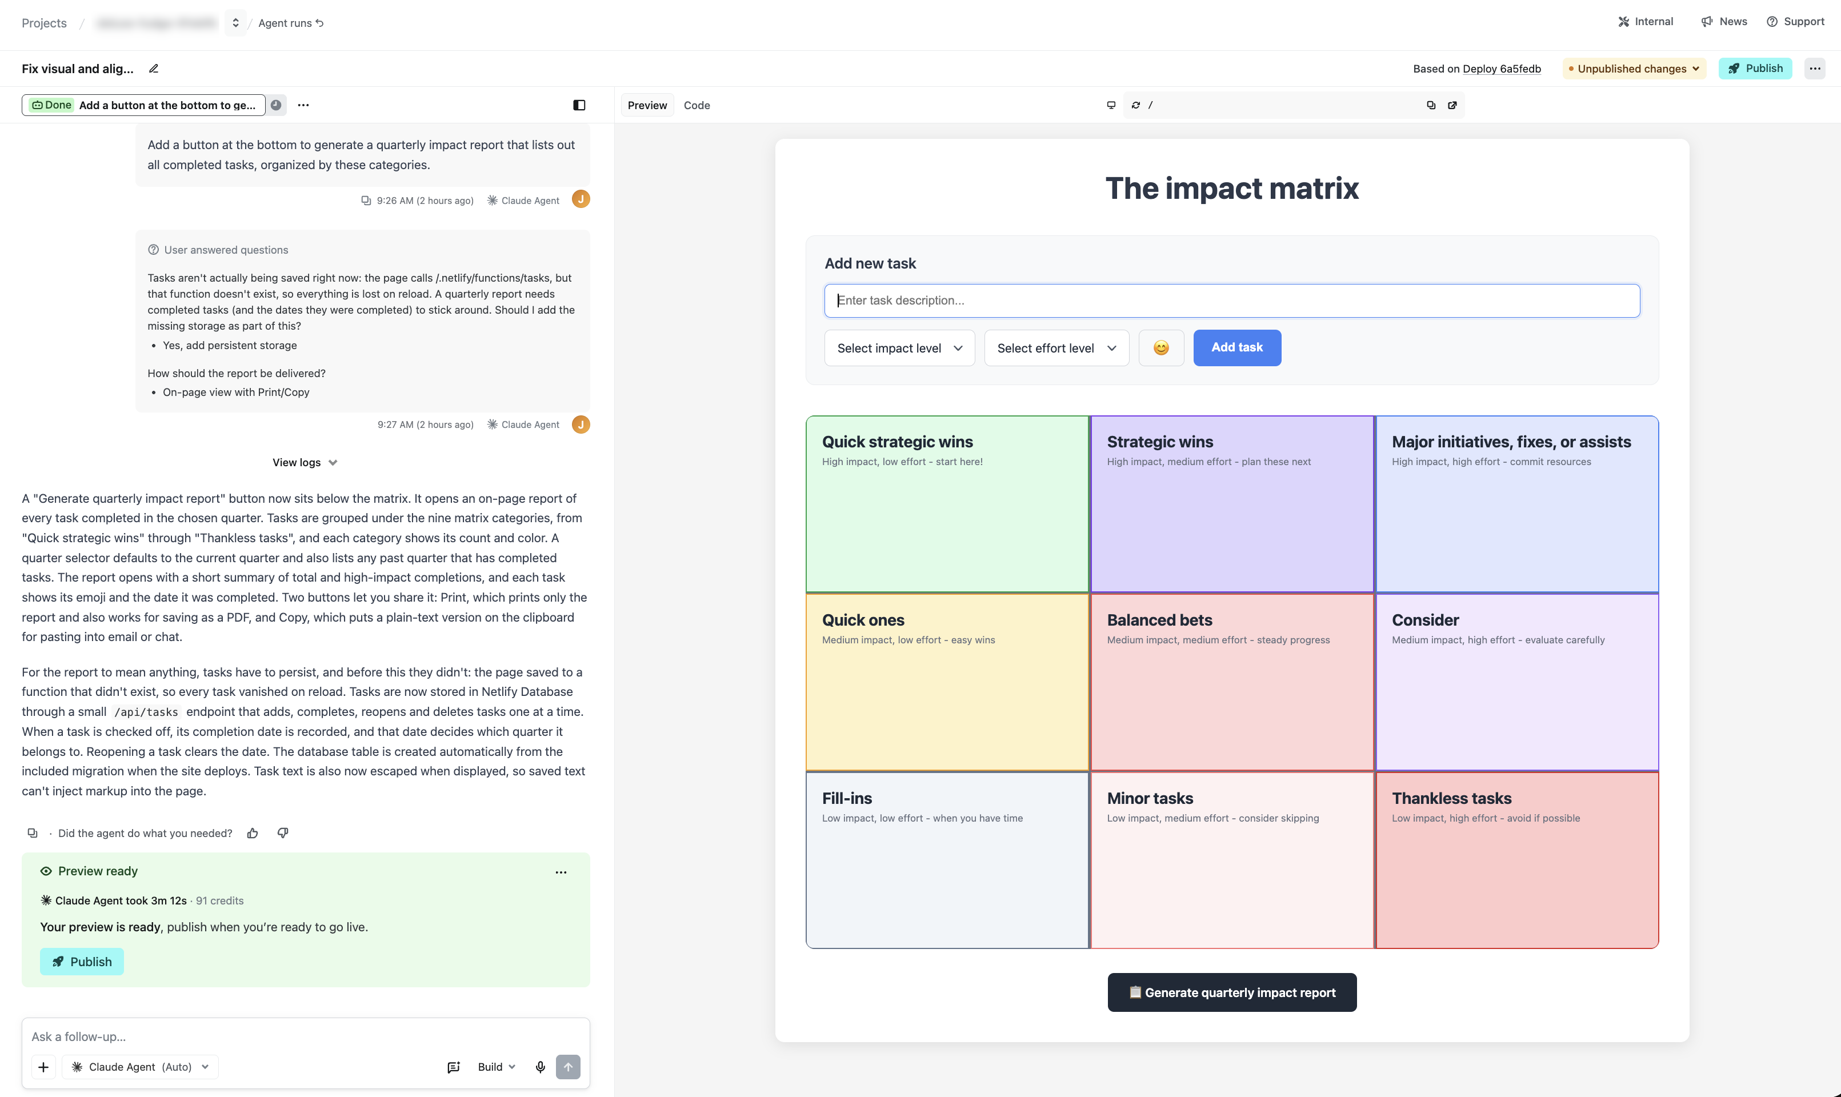Switch preview to desktop device view
This screenshot has height=1097, width=1841.
(x=1111, y=105)
